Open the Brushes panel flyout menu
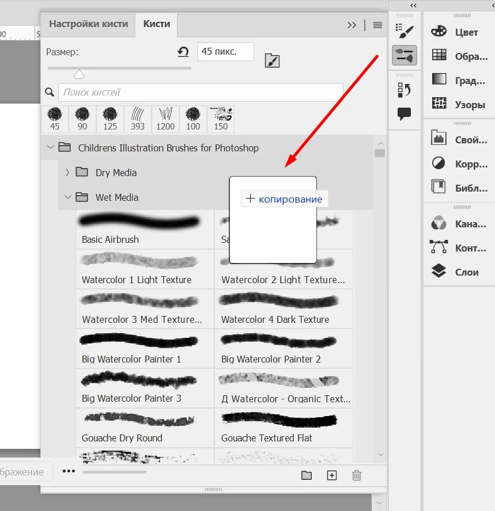This screenshot has width=495, height=511. tap(377, 25)
